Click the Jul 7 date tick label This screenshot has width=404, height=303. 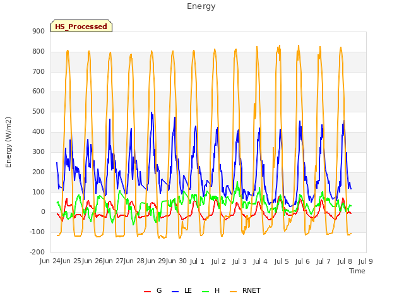323,261
